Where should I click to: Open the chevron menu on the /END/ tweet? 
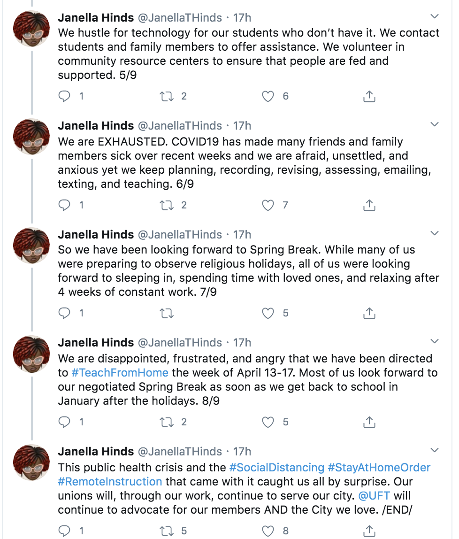tap(435, 450)
